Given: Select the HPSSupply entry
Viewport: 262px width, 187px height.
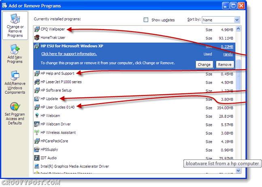Looking at the screenshot, I should (x=134, y=150).
